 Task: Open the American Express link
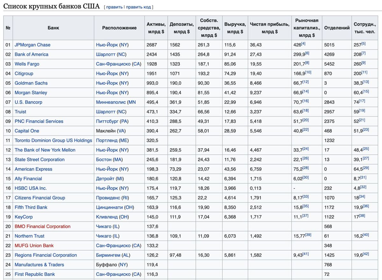click(33, 169)
